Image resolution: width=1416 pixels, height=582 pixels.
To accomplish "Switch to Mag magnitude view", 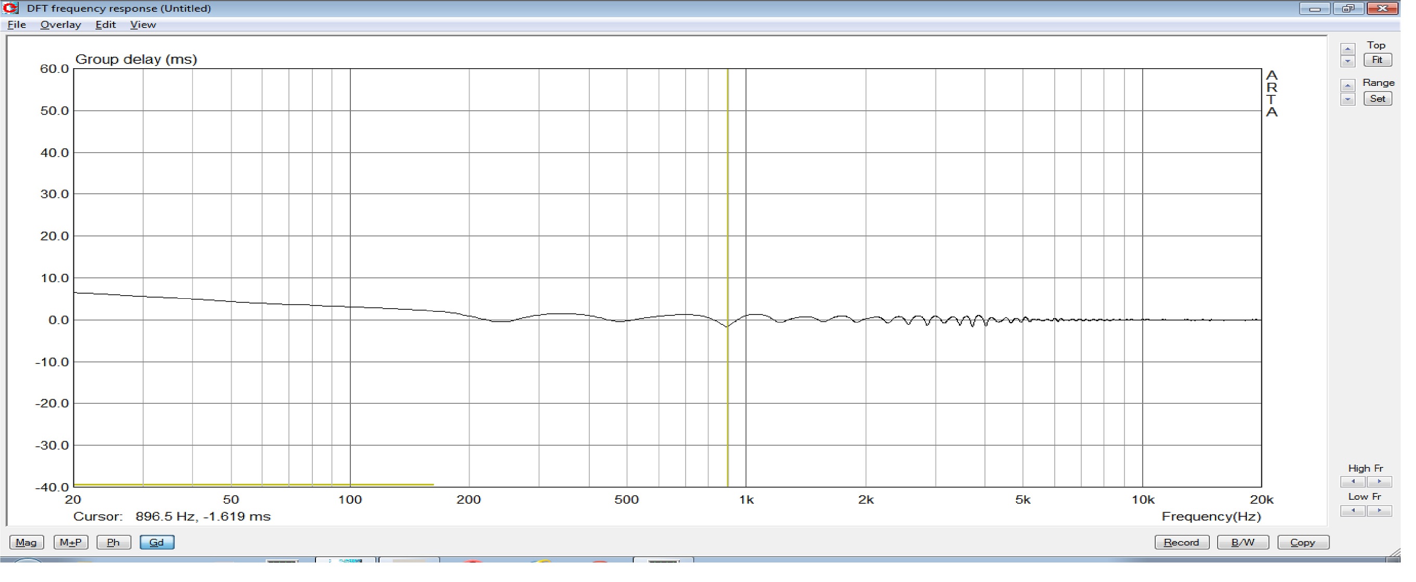I will tap(26, 542).
